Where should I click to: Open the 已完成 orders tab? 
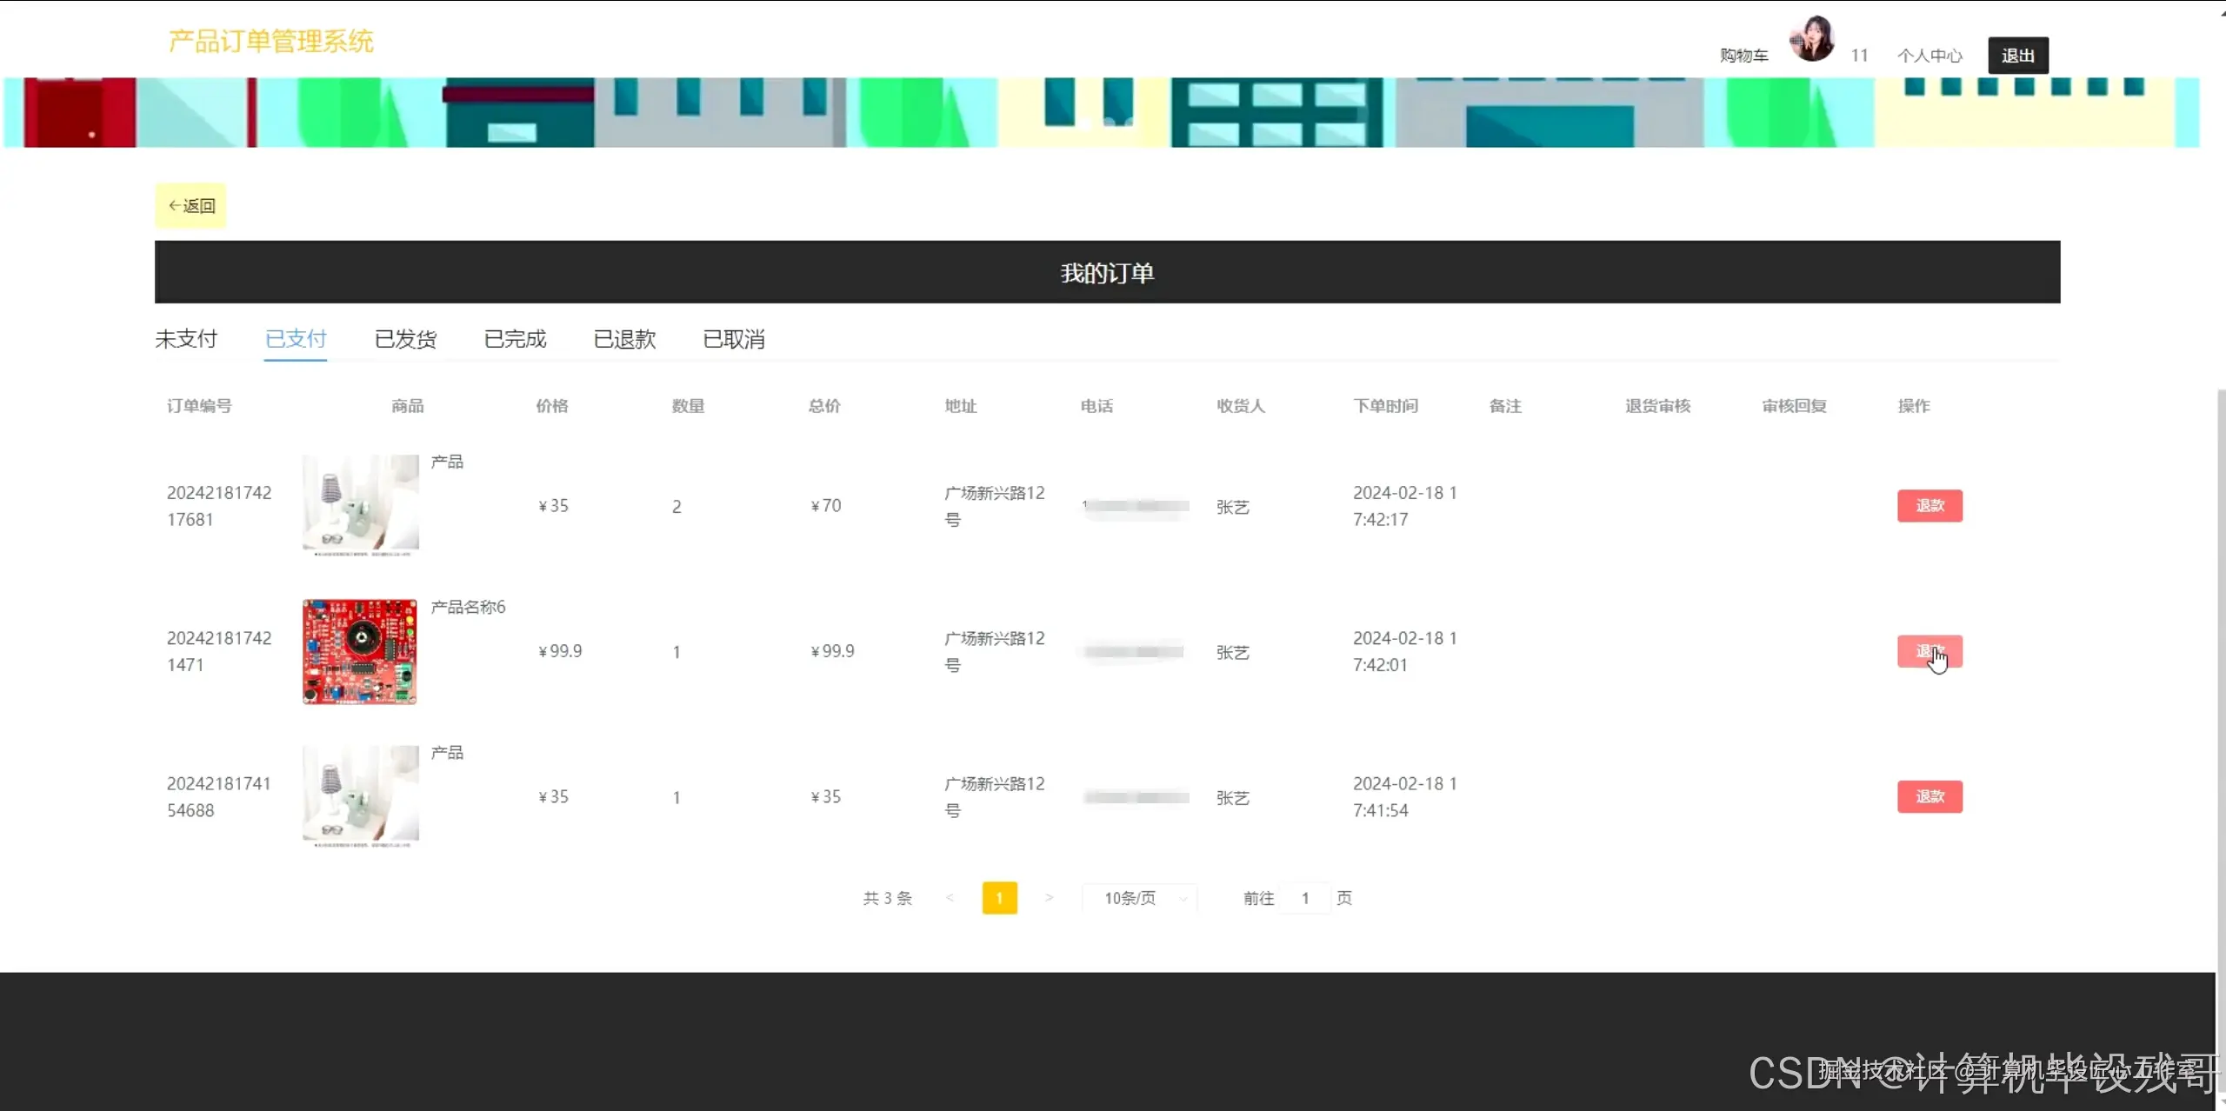(515, 339)
